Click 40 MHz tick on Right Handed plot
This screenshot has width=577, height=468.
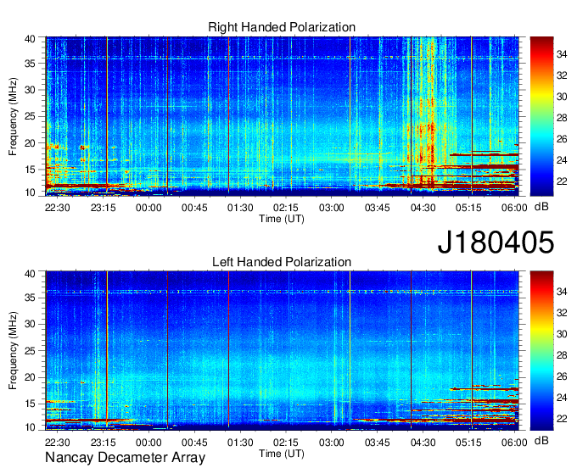[x=30, y=39]
